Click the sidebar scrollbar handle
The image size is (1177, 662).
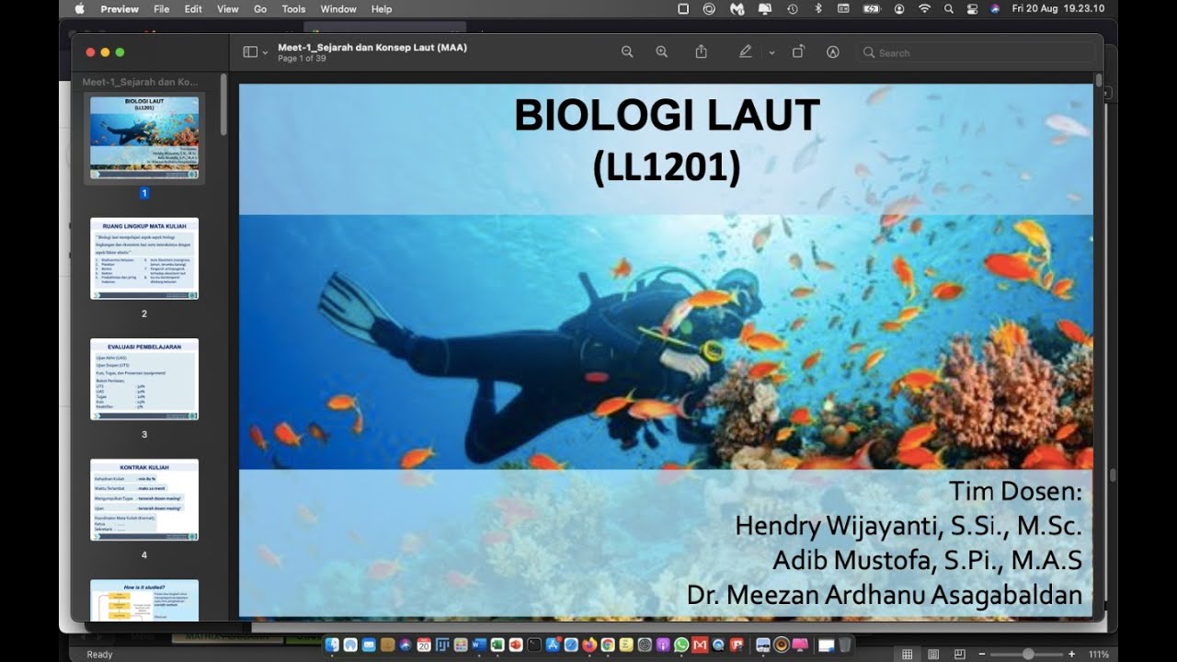click(x=223, y=104)
